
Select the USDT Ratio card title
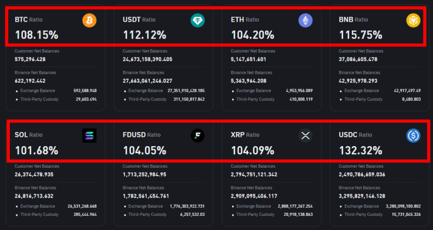(139, 19)
